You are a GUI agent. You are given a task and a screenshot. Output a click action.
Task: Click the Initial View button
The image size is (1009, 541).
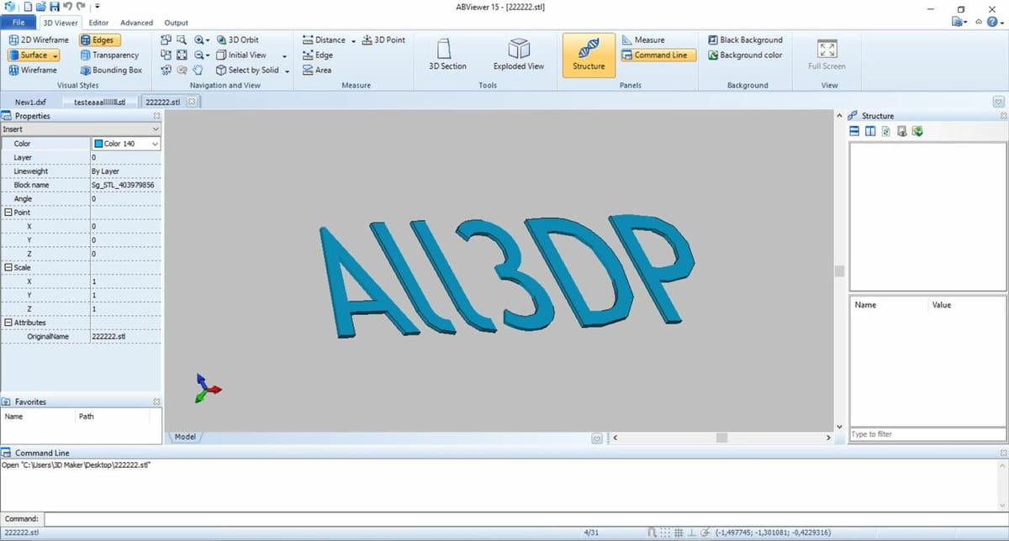[241, 55]
